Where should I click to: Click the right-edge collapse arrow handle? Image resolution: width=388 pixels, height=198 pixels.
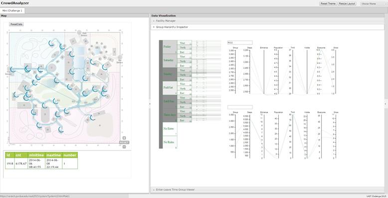tap(386, 104)
